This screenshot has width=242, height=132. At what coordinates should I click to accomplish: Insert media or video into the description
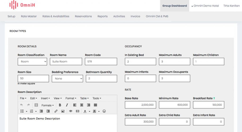(x=77, y=111)
